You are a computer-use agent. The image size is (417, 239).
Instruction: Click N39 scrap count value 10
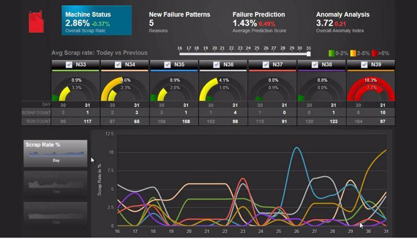[x=382, y=112]
